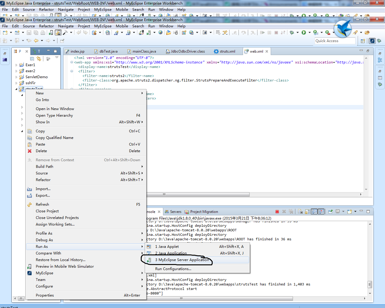Click the green Run toolbar icon
Screen dimensions: 385x308
304,32
